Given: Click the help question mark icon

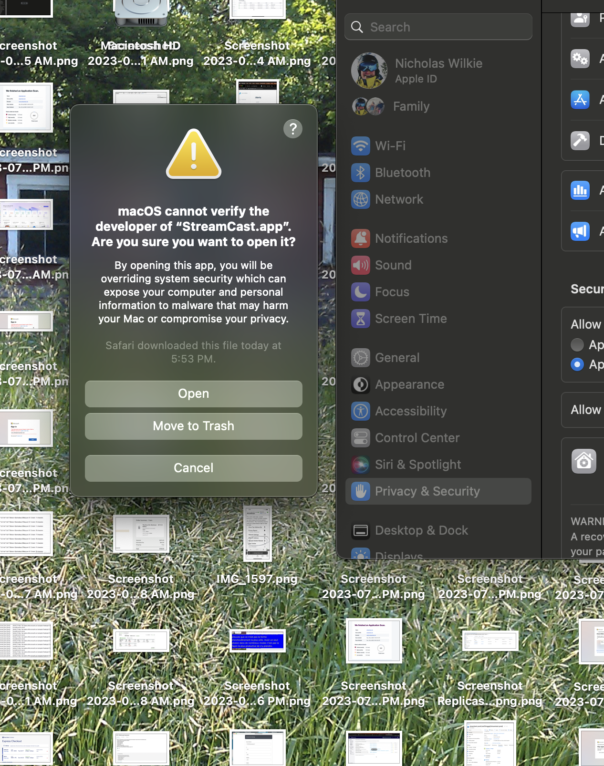Looking at the screenshot, I should pyautogui.click(x=293, y=129).
